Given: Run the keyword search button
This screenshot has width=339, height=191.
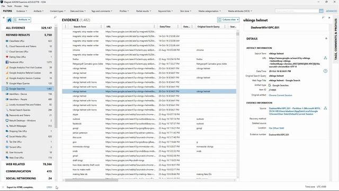Looking at the screenshot, I should (x=321, y=11).
